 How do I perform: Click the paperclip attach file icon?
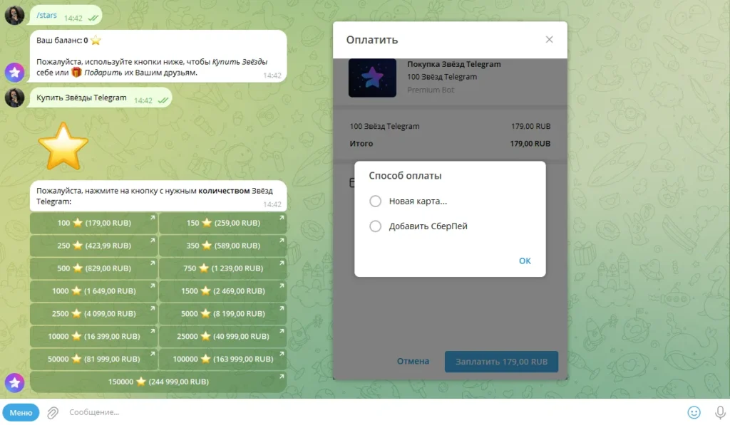pos(53,412)
